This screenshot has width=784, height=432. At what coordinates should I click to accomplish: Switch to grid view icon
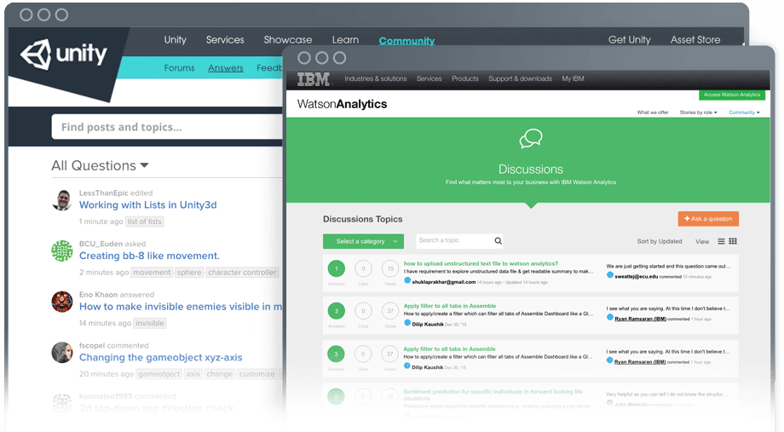733,242
